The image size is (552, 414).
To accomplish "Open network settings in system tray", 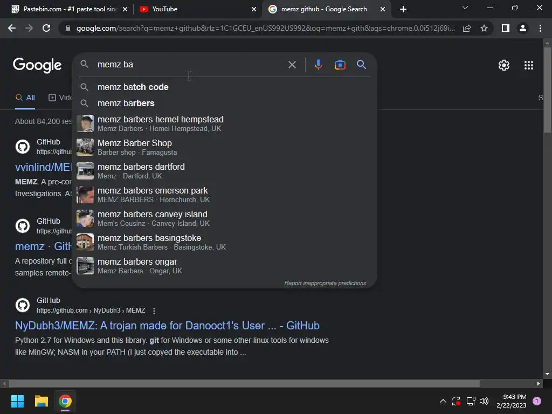I will 471,401.
